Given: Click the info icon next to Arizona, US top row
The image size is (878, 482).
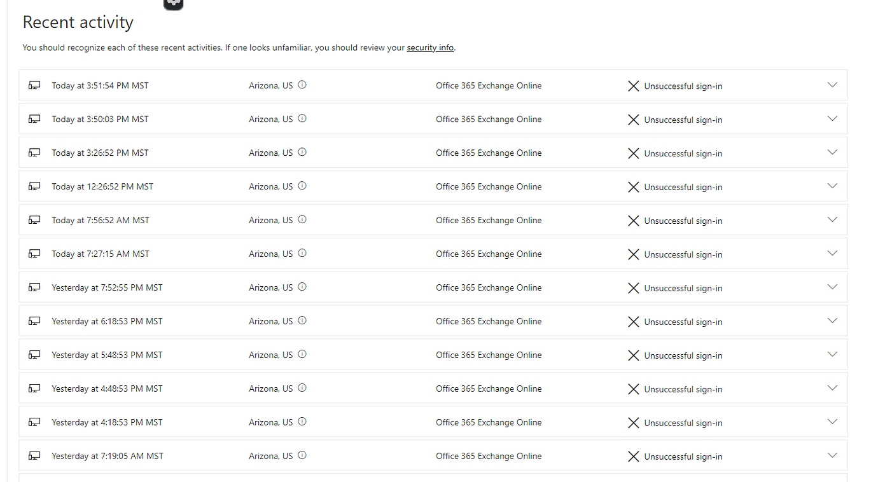Looking at the screenshot, I should [x=302, y=83].
